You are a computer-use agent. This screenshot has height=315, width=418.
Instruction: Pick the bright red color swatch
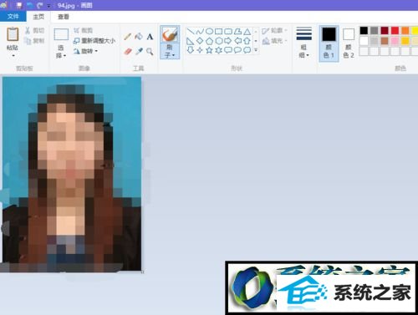click(x=395, y=30)
